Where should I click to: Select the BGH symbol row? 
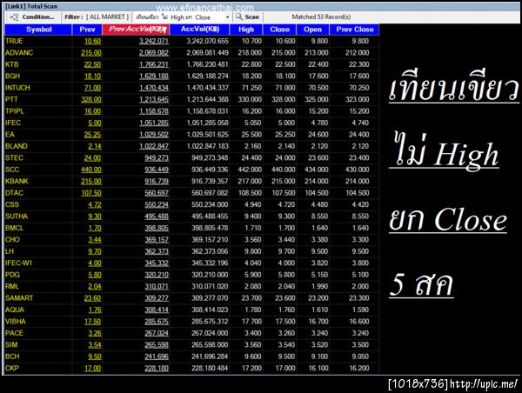tap(191, 76)
